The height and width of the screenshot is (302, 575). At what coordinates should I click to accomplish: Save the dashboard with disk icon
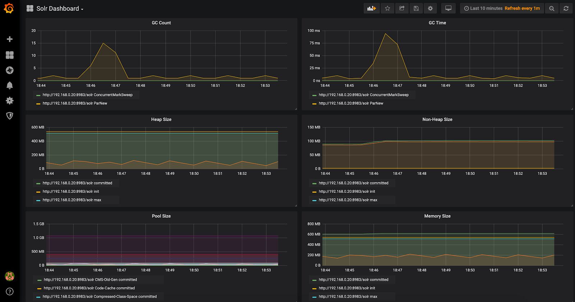coord(416,8)
